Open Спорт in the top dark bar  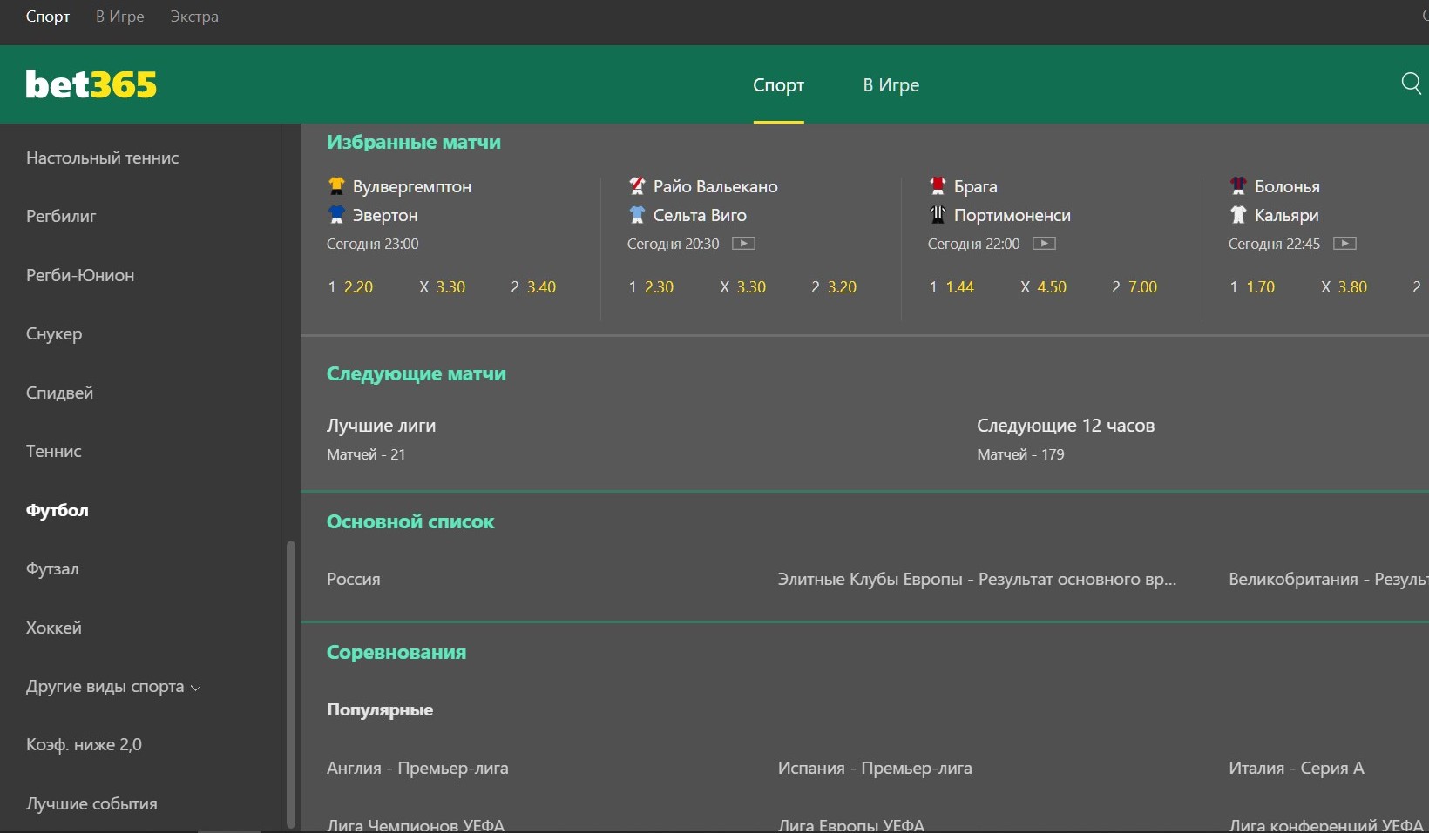pos(48,17)
